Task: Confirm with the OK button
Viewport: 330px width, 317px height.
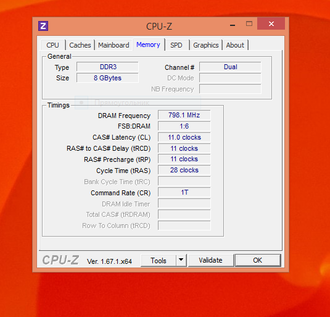Action: [x=258, y=260]
